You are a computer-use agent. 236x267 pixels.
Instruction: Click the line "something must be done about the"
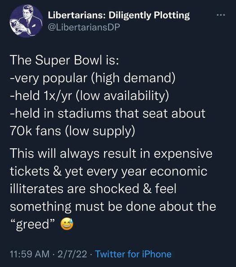[x=113, y=207]
